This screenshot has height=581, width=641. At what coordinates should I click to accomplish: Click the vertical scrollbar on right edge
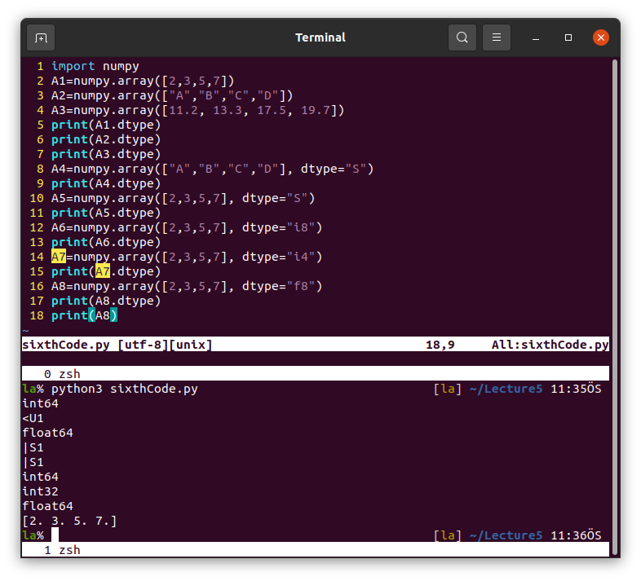pos(615,196)
